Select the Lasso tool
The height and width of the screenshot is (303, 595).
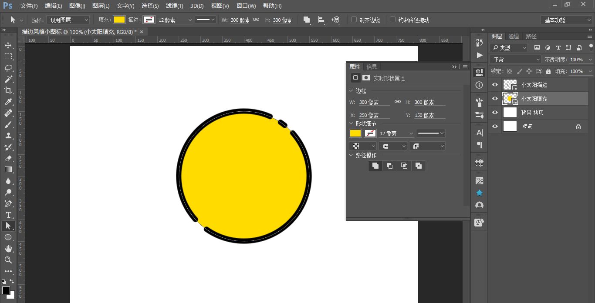[x=8, y=68]
